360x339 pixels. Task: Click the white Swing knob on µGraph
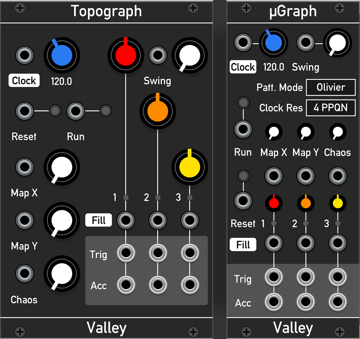click(337, 43)
